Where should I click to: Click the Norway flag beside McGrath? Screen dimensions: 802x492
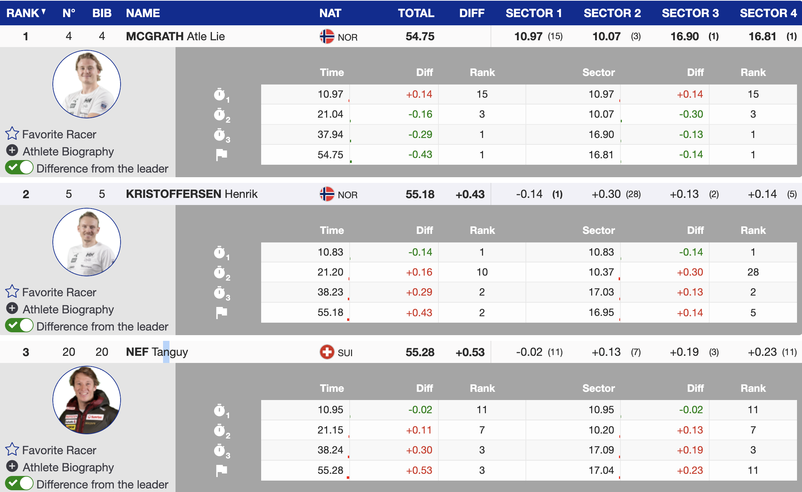pyautogui.click(x=327, y=36)
